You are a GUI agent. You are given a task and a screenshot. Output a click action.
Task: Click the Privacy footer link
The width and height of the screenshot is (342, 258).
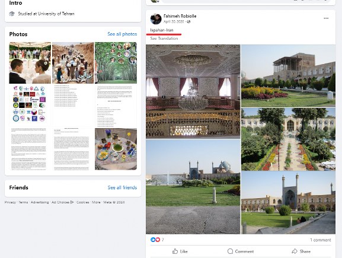10,202
